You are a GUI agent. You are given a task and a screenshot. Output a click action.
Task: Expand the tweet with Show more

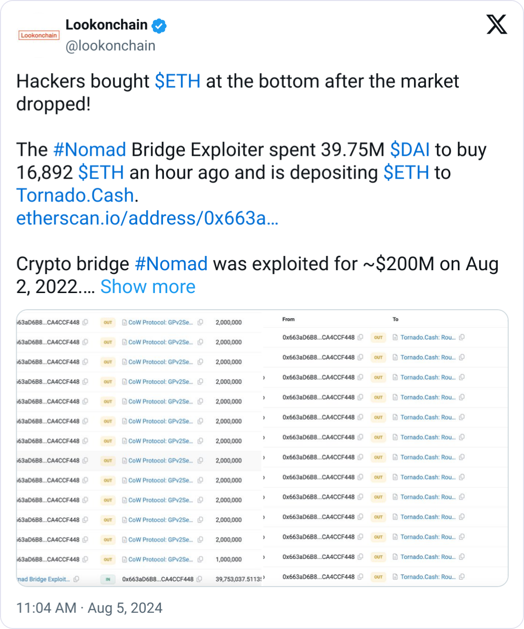point(148,287)
